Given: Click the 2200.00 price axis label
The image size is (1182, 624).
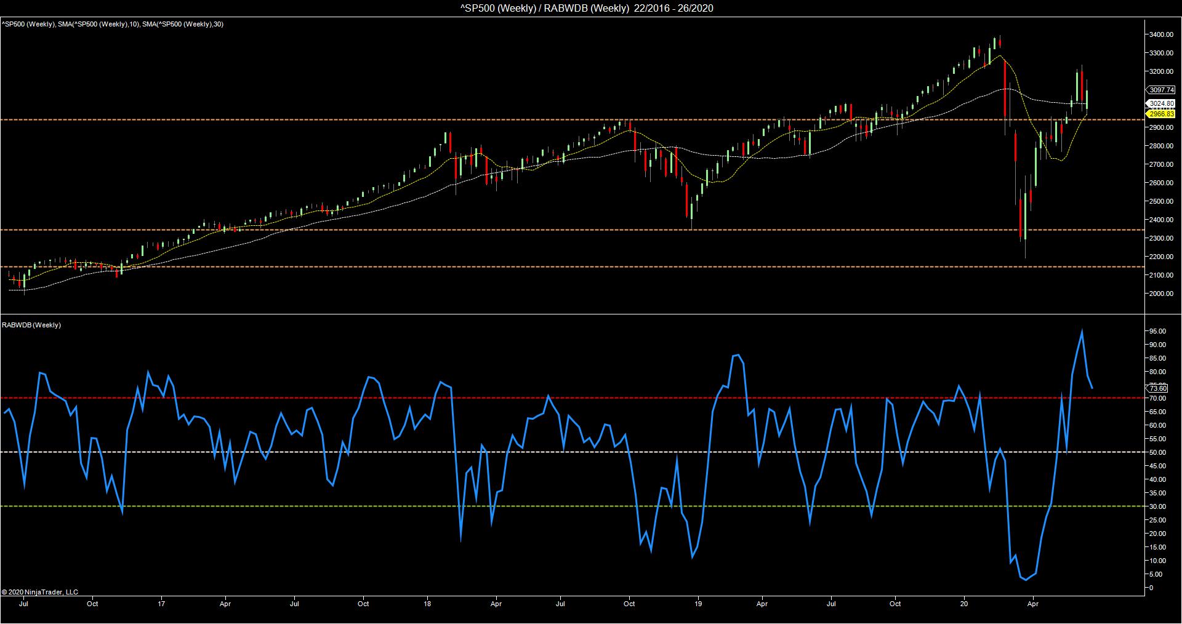Looking at the screenshot, I should point(1160,257).
